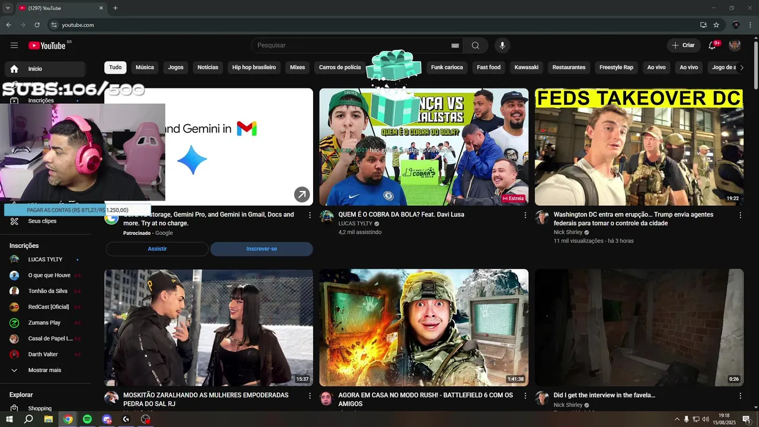759x427 pixels.
Task: Open the account avatar menu
Action: point(735,46)
